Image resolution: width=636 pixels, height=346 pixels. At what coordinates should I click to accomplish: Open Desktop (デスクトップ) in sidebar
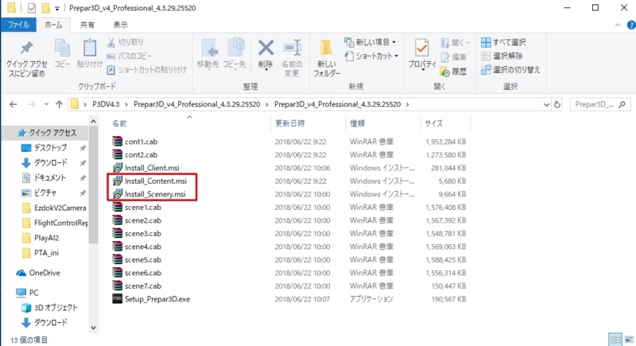tap(50, 148)
